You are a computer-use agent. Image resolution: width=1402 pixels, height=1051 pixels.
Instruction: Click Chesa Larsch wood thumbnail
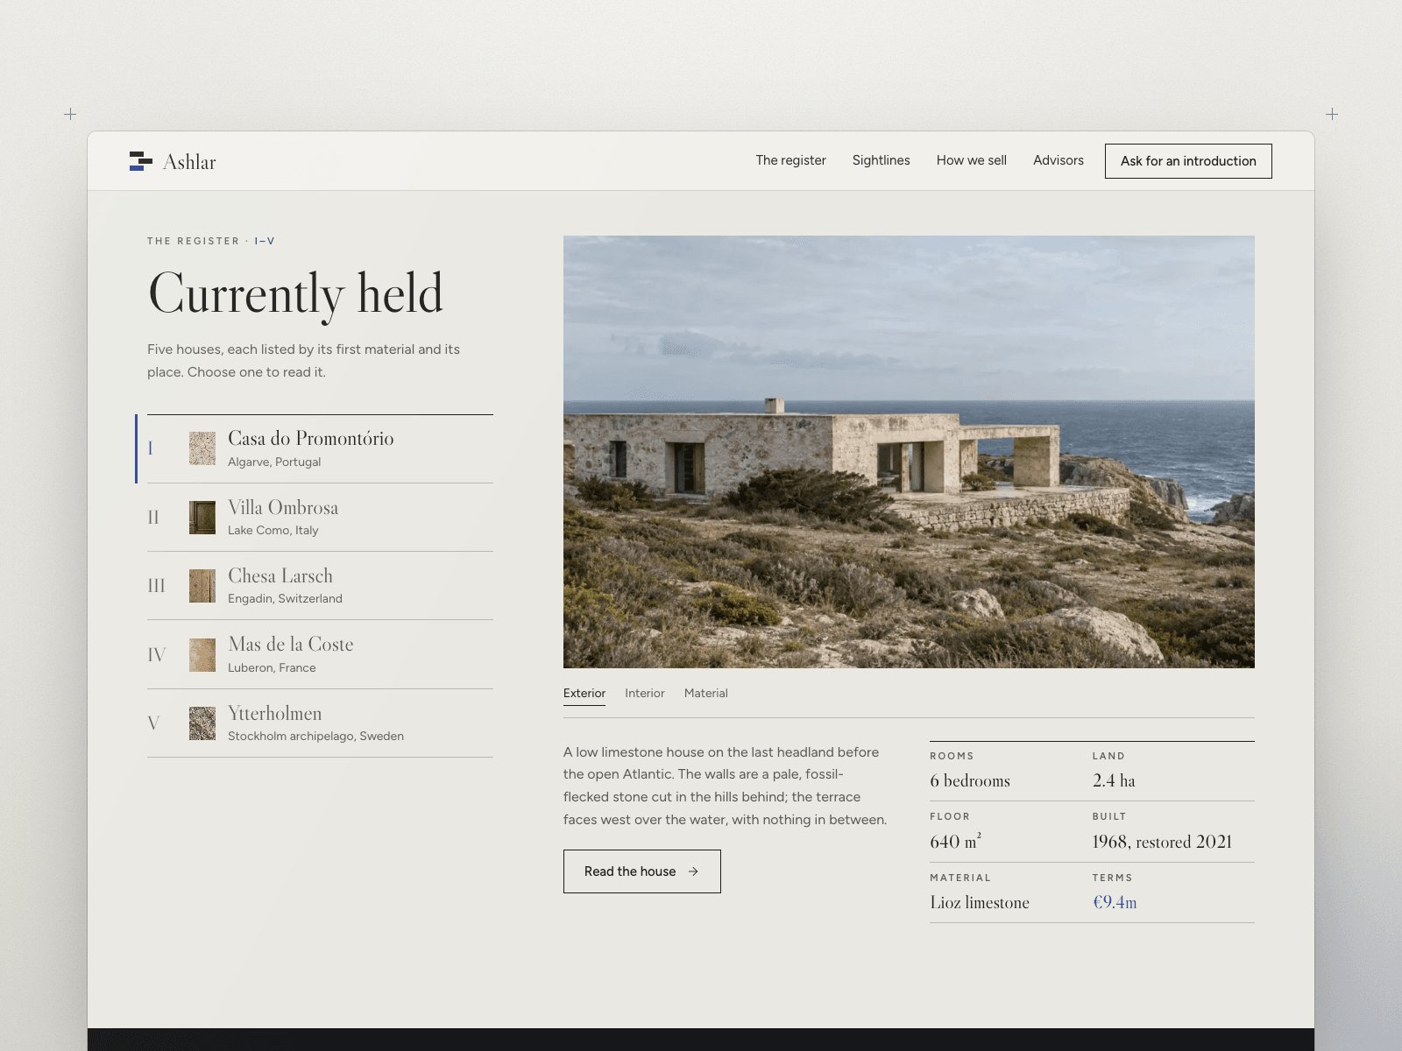pos(202,586)
